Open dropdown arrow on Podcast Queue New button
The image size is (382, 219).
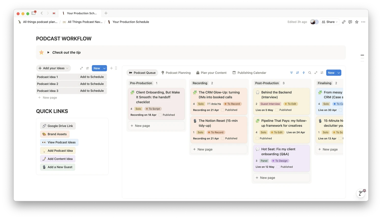point(339,73)
